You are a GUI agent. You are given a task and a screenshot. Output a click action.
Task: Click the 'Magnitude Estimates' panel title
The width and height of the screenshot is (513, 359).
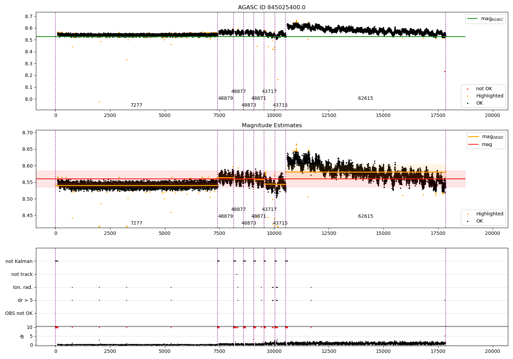pos(272,125)
